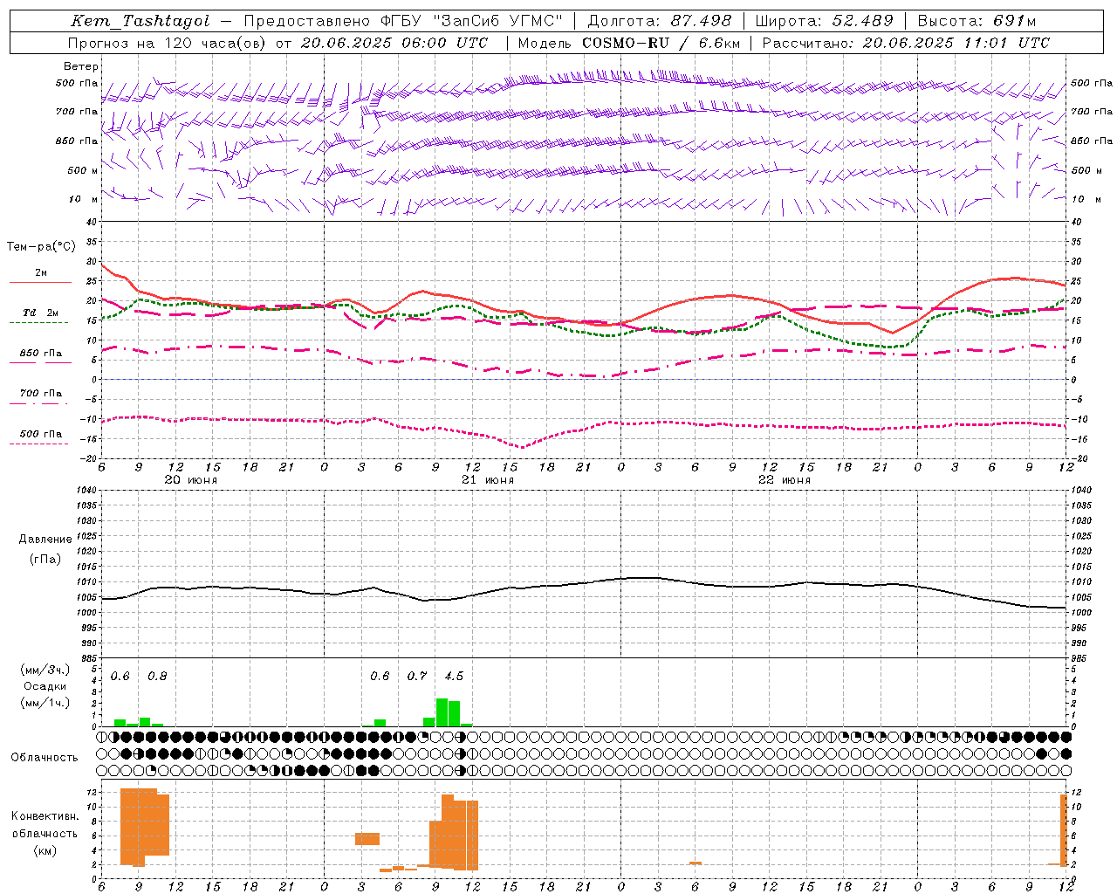Click the station name Kem_Tashtagol
The image size is (1117, 894).
[140, 21]
